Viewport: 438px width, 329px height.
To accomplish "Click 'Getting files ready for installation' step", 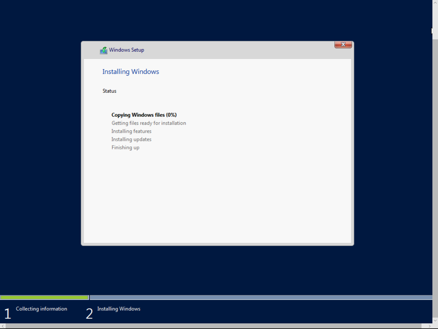I will coord(149,123).
